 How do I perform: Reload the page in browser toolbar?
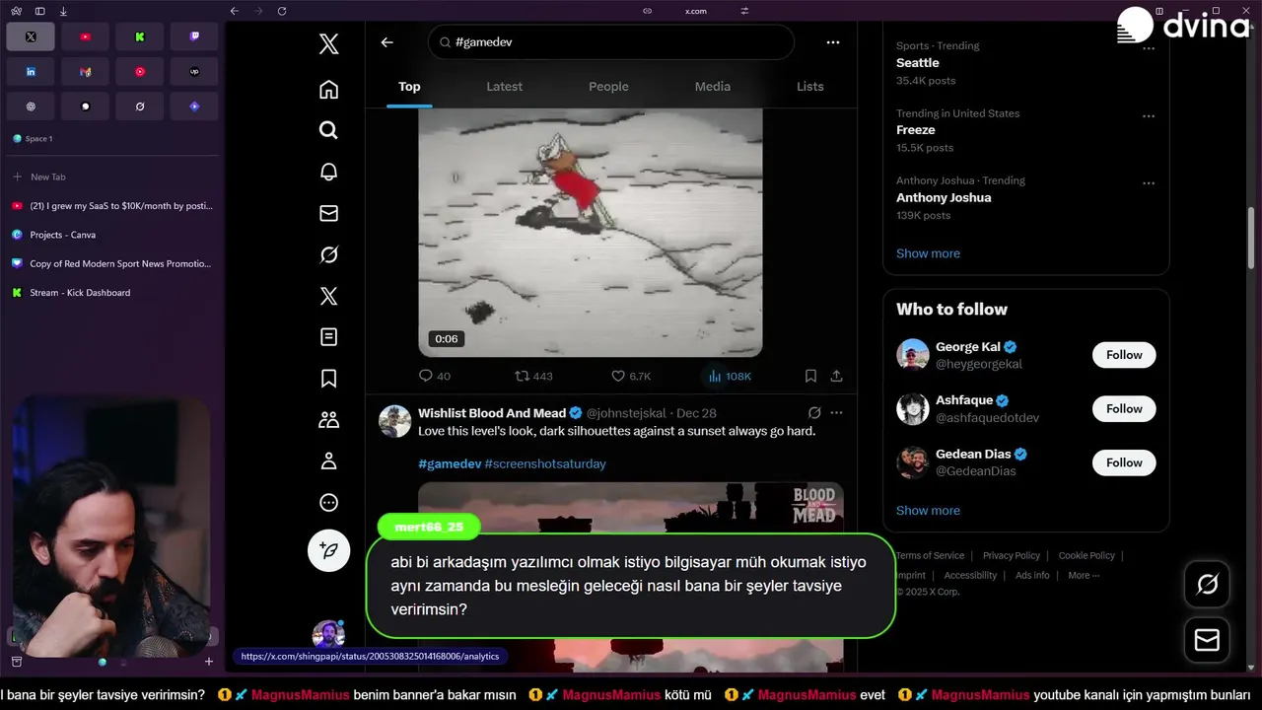click(x=282, y=11)
